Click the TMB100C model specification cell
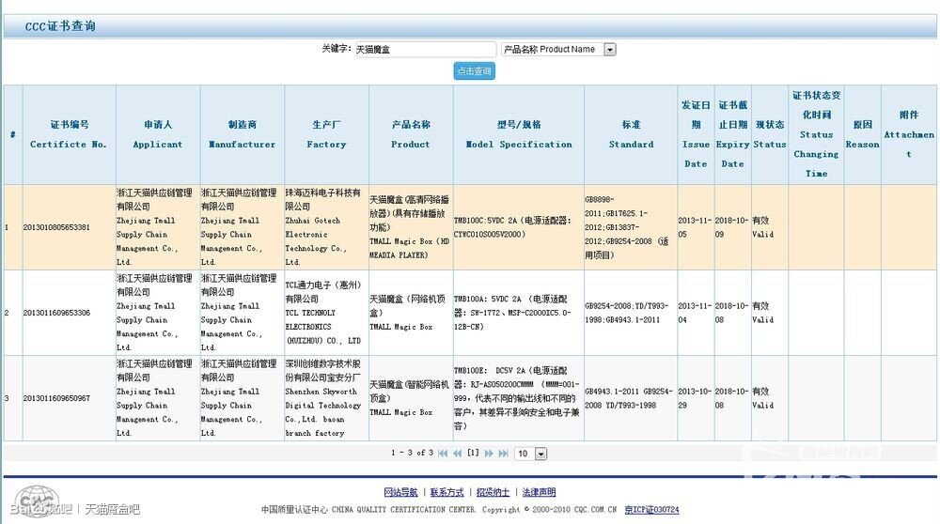 (x=519, y=227)
